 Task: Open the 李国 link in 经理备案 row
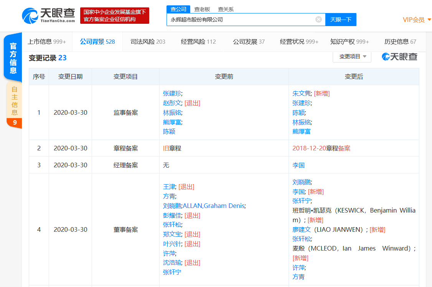click(x=298, y=165)
